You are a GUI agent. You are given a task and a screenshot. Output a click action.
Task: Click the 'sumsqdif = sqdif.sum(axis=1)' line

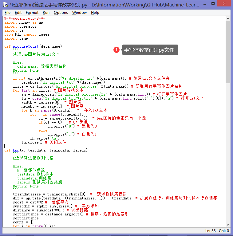click(56, 206)
